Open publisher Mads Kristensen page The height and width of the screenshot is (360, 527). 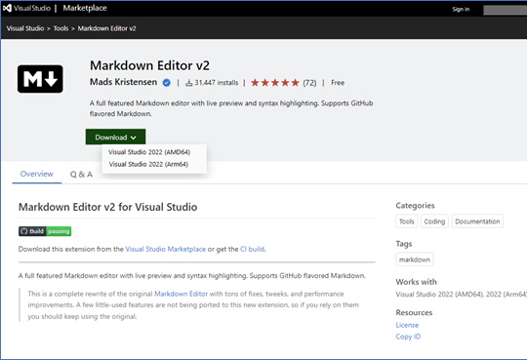tap(123, 82)
